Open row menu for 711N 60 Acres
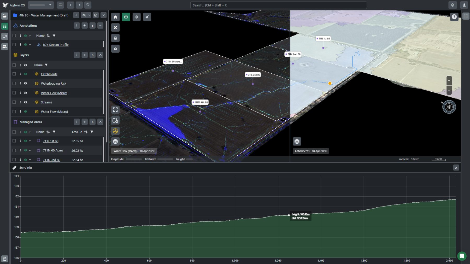The height and width of the screenshot is (264, 470). (x=20, y=150)
